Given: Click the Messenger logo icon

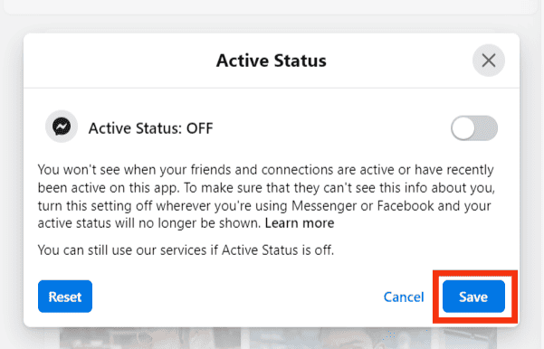Looking at the screenshot, I should (x=62, y=127).
